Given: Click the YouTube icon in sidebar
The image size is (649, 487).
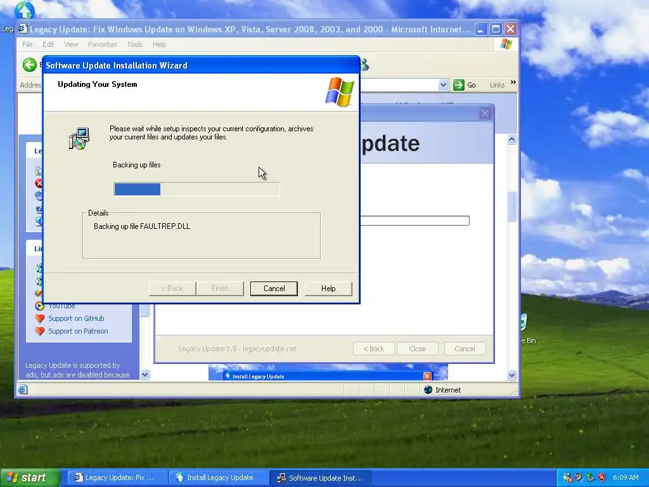Looking at the screenshot, I should pos(39,306).
